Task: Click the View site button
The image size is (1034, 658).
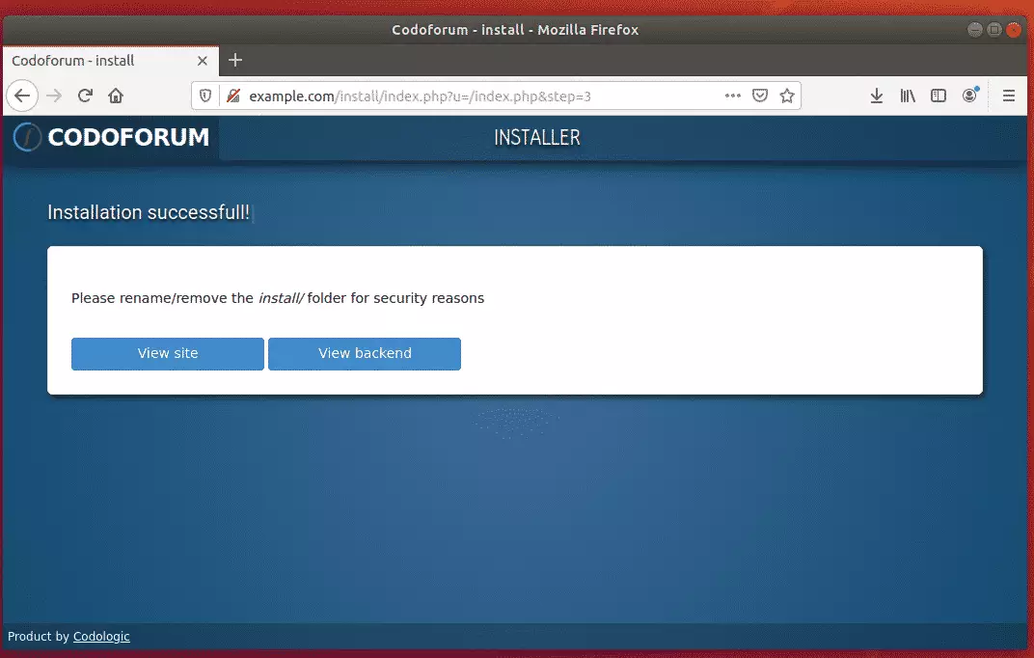Action: tap(168, 354)
